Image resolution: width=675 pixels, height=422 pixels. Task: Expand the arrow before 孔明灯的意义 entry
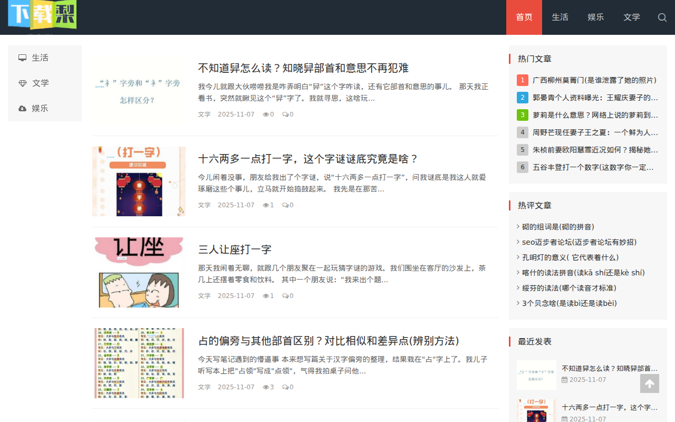(518, 257)
